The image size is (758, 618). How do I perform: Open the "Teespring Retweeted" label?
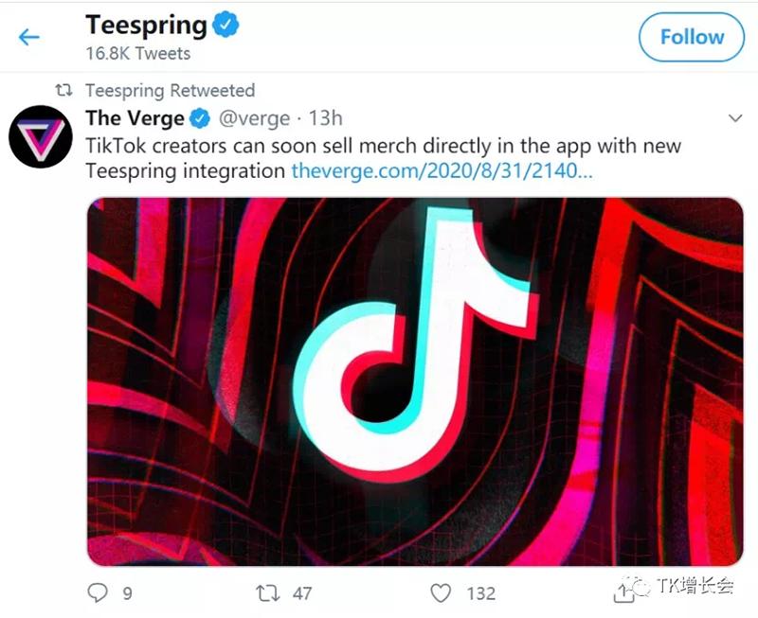click(170, 91)
